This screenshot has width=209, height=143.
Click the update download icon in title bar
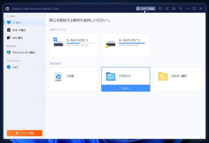click(x=174, y=8)
